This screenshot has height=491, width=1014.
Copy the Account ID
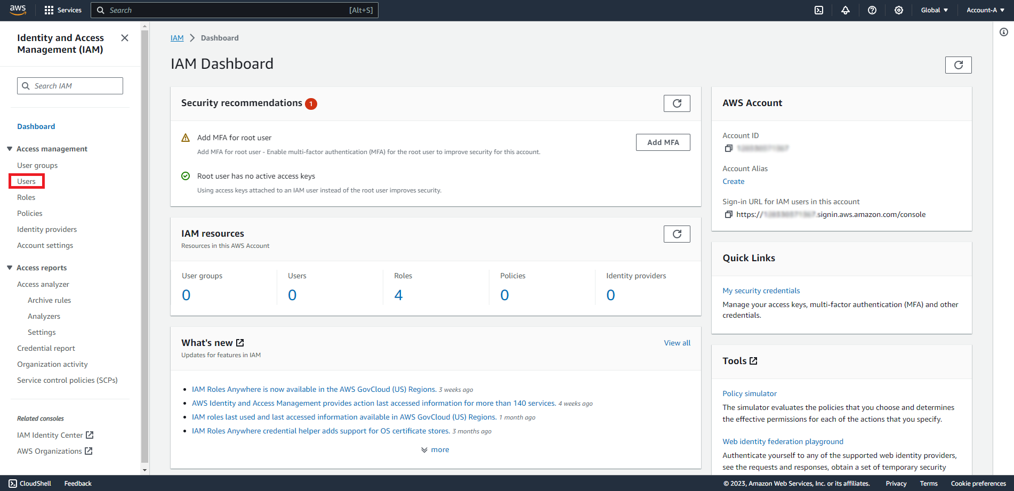728,148
